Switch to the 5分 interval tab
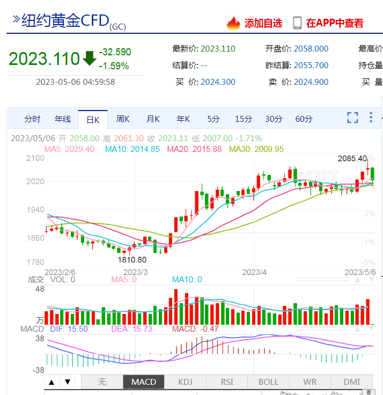 coord(213,119)
